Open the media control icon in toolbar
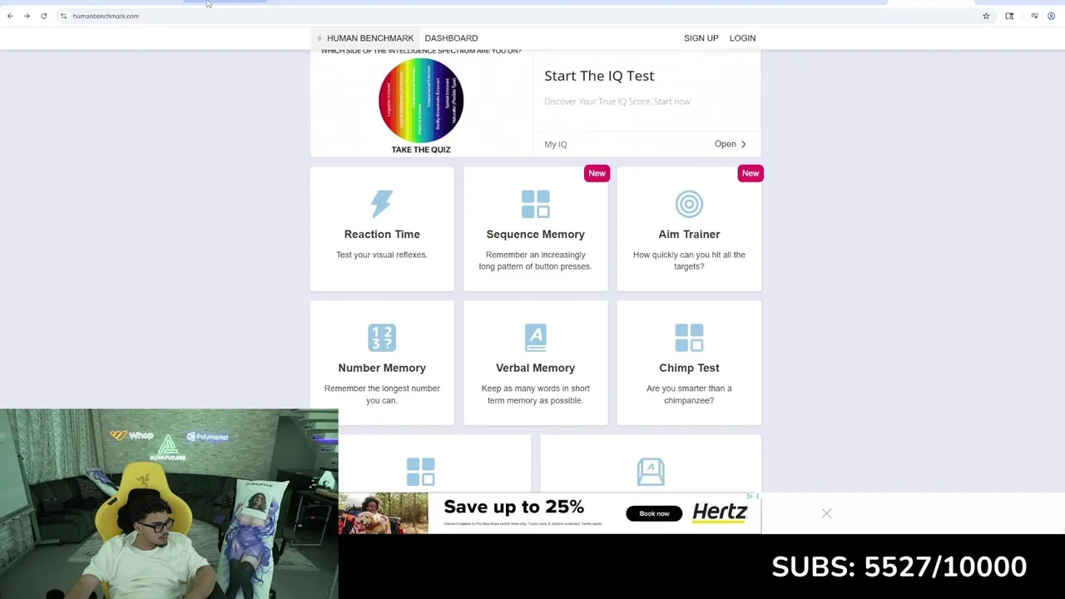1065x599 pixels. pos(1034,16)
